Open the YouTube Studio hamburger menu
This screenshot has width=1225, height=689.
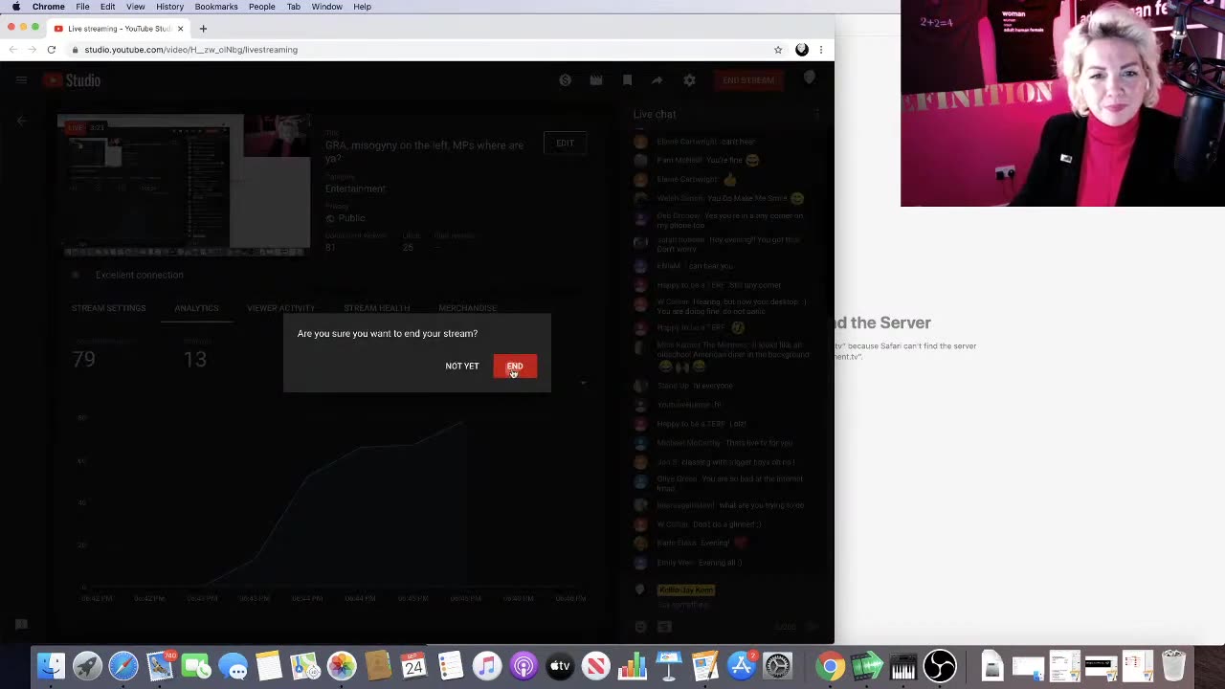tap(21, 80)
